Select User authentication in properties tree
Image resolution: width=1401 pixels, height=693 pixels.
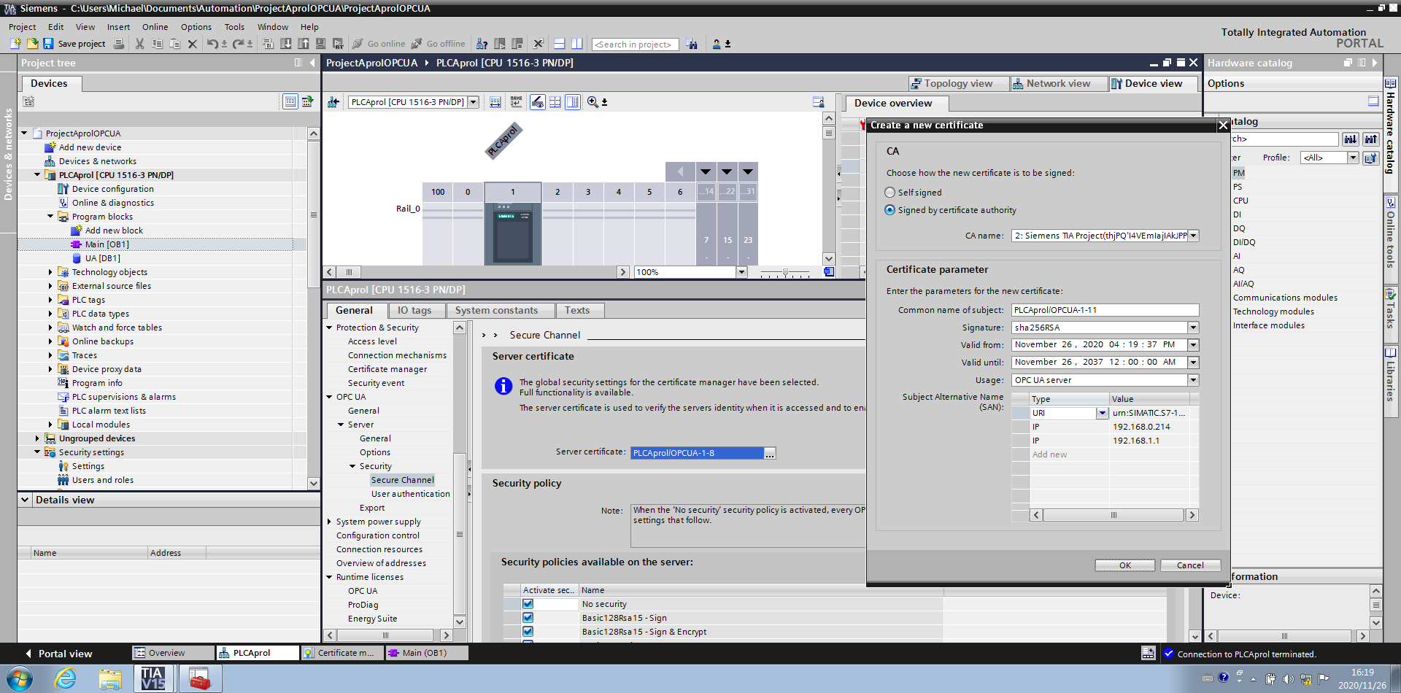tap(410, 494)
